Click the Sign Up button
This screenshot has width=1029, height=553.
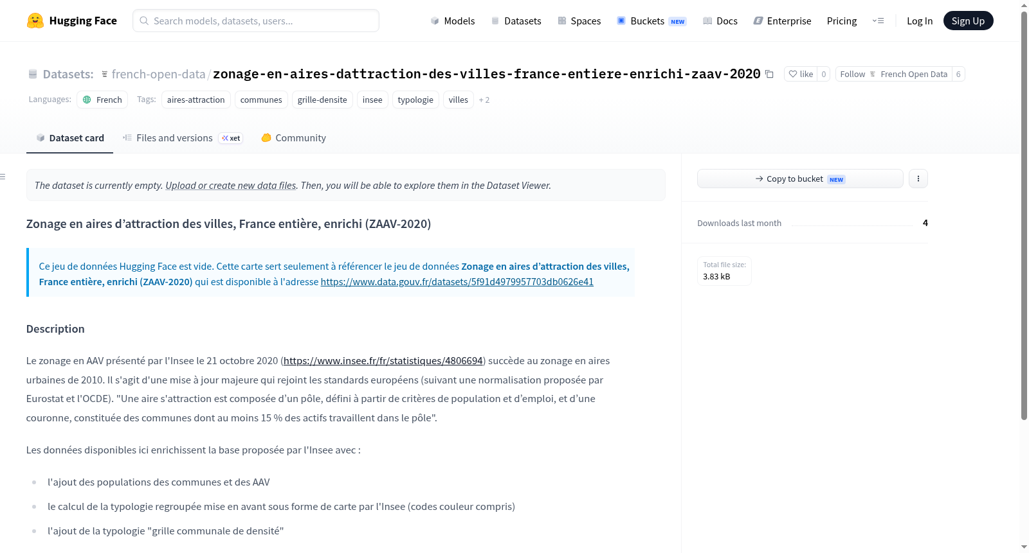968,21
